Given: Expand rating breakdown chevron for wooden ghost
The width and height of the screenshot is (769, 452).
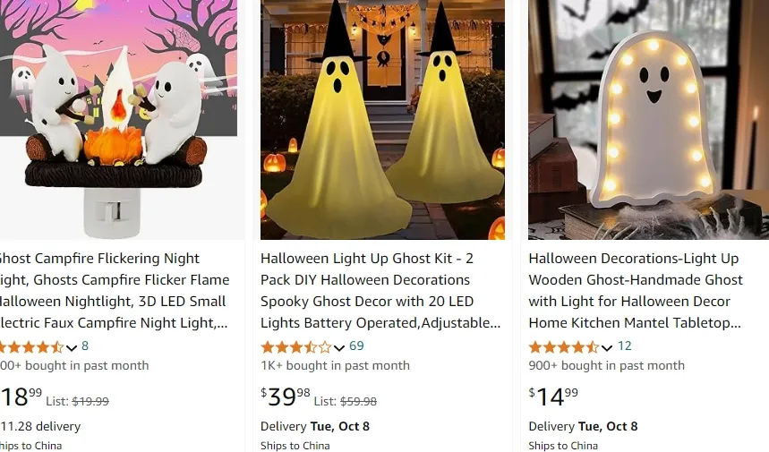Looking at the screenshot, I should [607, 348].
